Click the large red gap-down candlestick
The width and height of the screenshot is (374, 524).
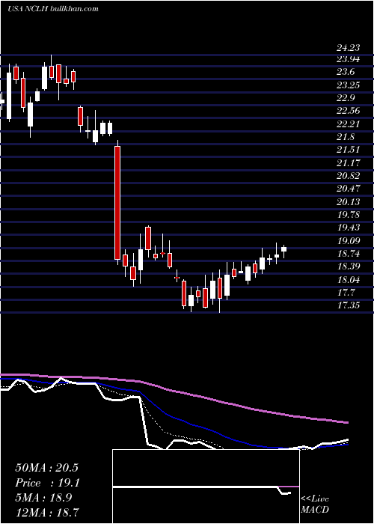click(x=117, y=203)
